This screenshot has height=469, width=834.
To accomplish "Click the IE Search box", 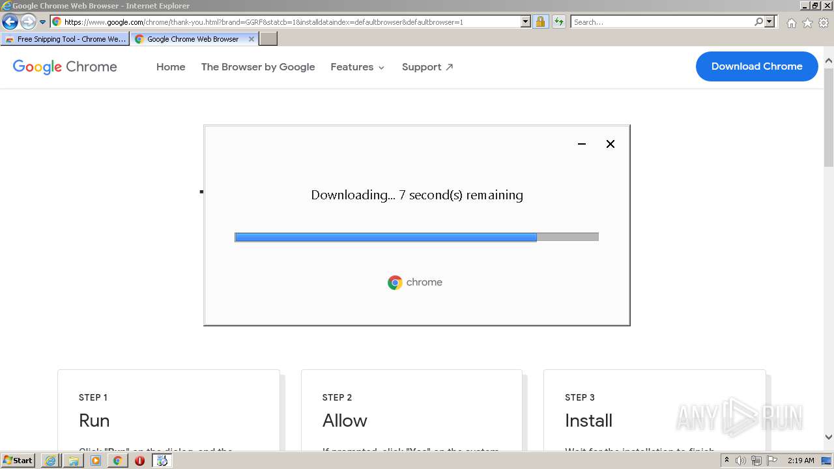I will pos(662,22).
